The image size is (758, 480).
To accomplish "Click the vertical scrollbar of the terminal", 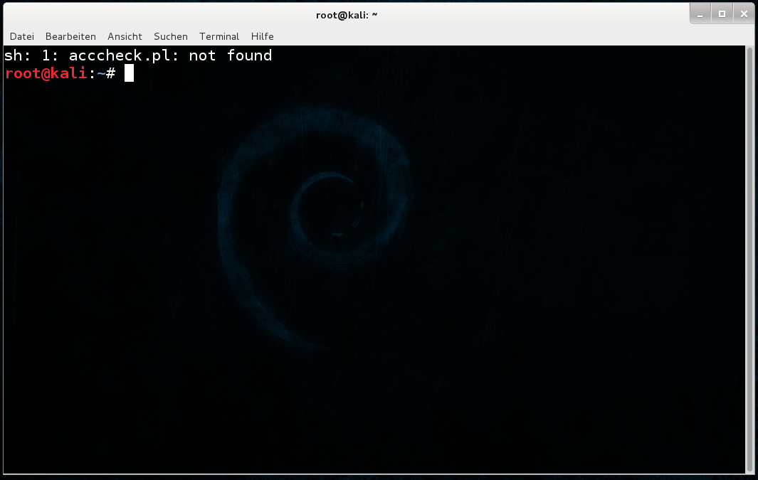I will [x=749, y=260].
